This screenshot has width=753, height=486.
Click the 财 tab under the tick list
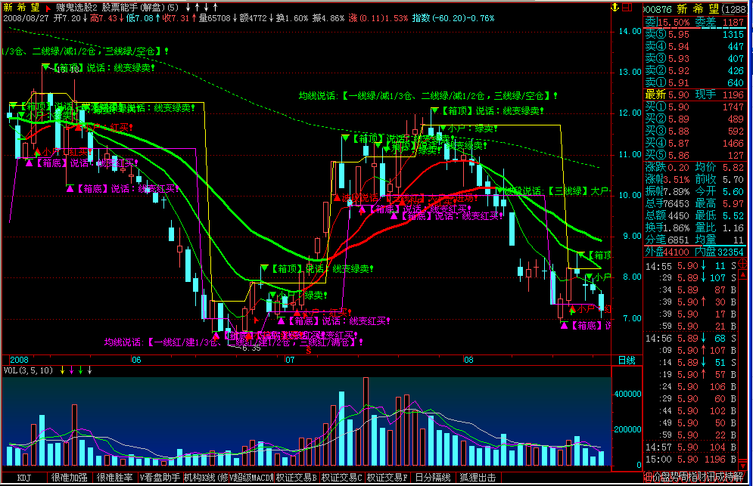(x=702, y=477)
